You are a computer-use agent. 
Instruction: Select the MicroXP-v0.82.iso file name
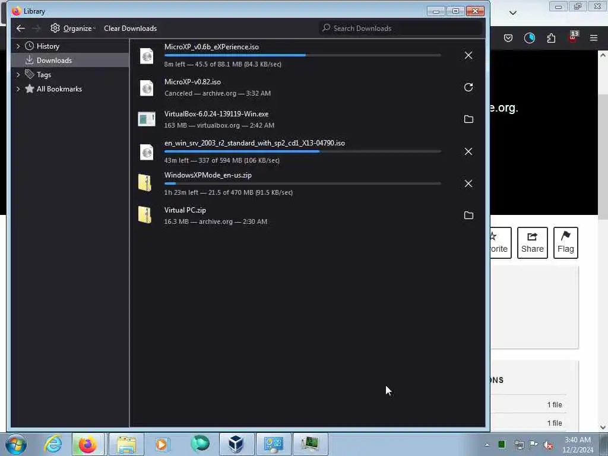click(192, 82)
